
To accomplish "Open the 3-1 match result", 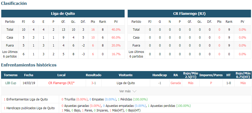I will tap(94, 83).
